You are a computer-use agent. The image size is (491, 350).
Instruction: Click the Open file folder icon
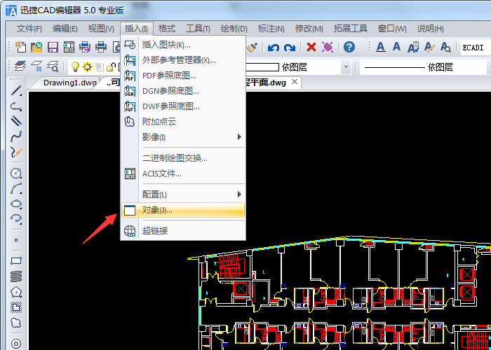pos(36,47)
